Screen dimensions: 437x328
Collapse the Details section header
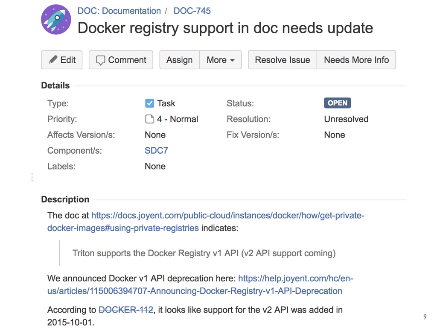coord(55,85)
